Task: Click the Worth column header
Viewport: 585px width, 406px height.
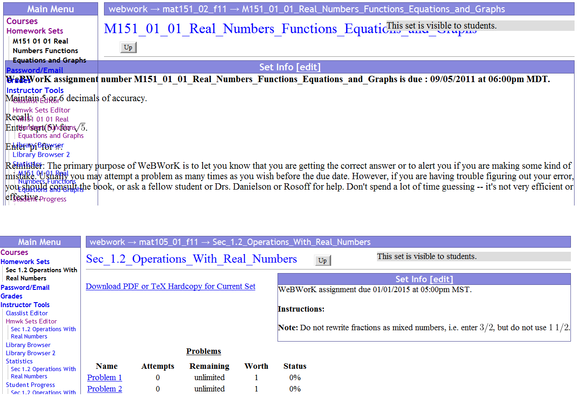Action: click(x=256, y=366)
